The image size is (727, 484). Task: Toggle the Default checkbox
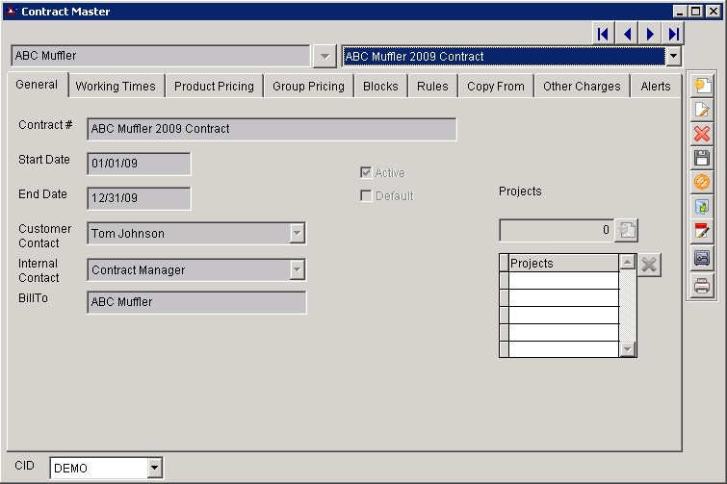click(366, 196)
